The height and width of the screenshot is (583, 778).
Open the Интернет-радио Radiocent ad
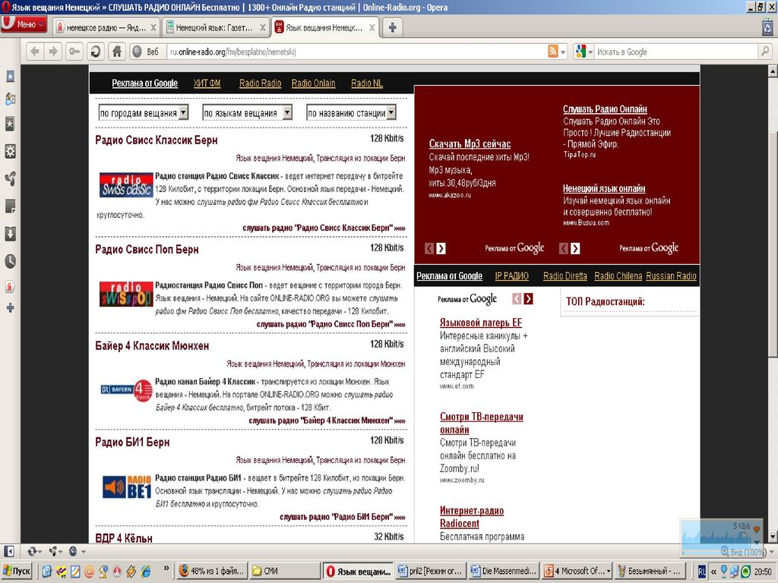pyautogui.click(x=471, y=516)
